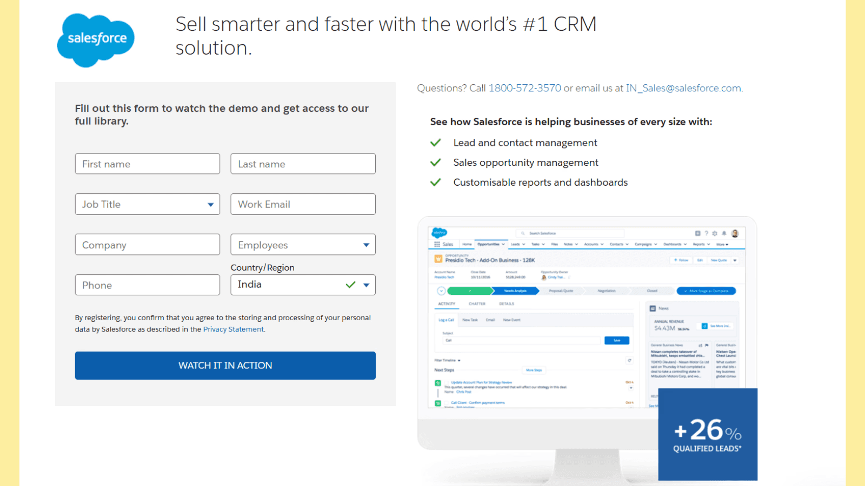
Task: Open the Country/Region dropdown showing India
Action: coord(303,285)
